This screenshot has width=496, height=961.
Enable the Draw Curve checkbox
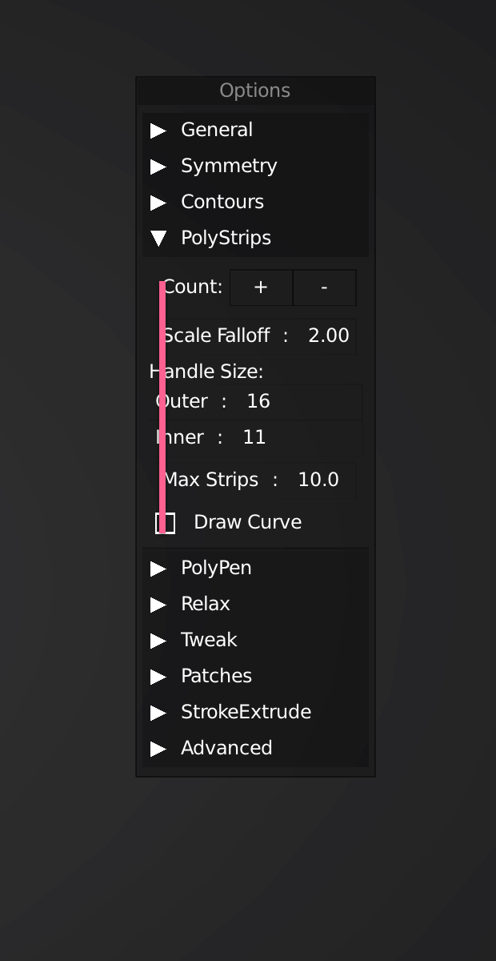(x=165, y=522)
